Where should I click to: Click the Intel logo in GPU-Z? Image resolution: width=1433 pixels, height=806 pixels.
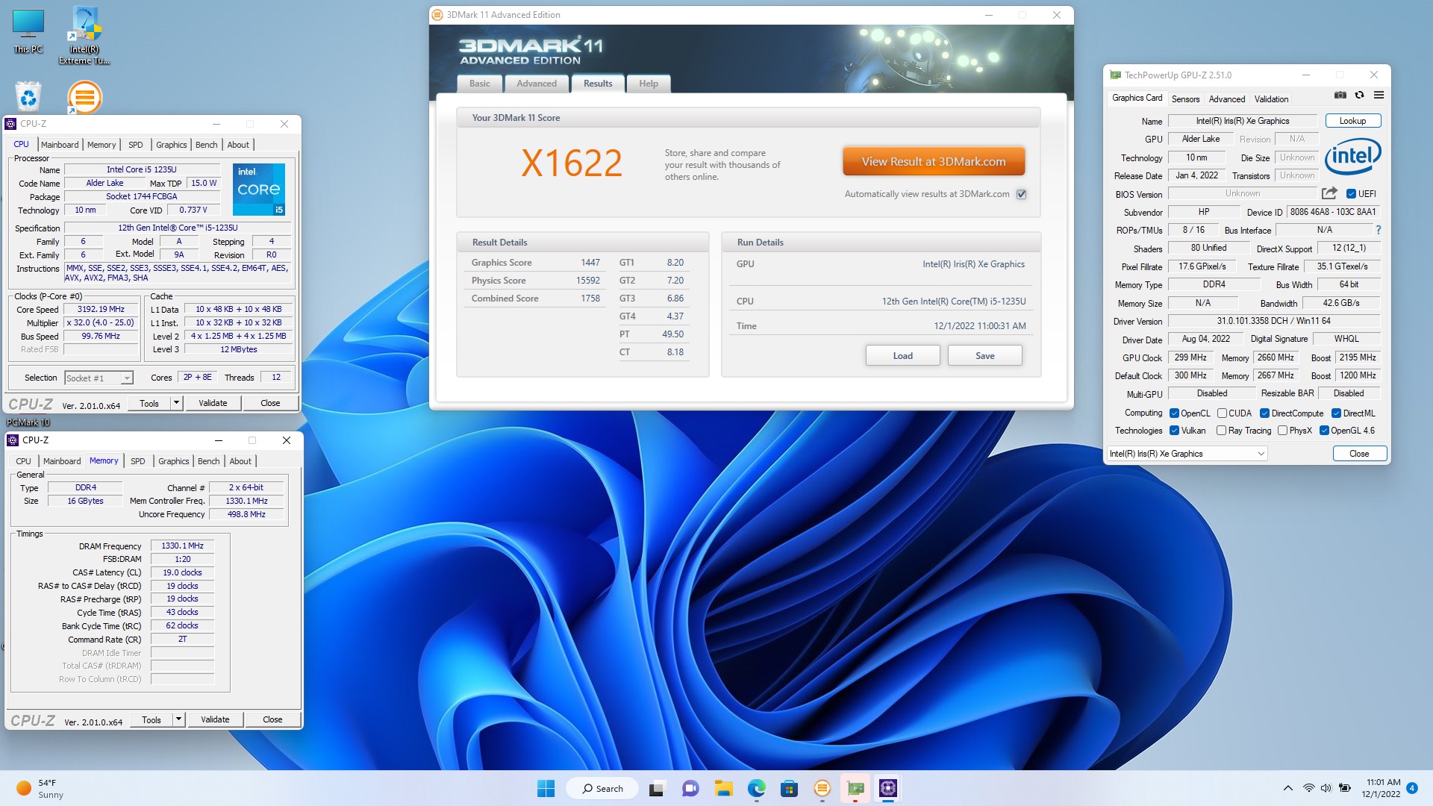click(1352, 156)
